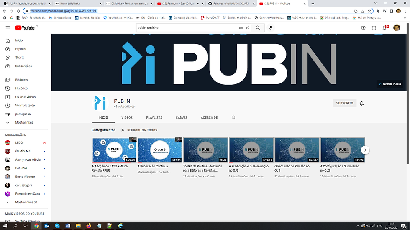Clear the search box text

click(x=247, y=28)
